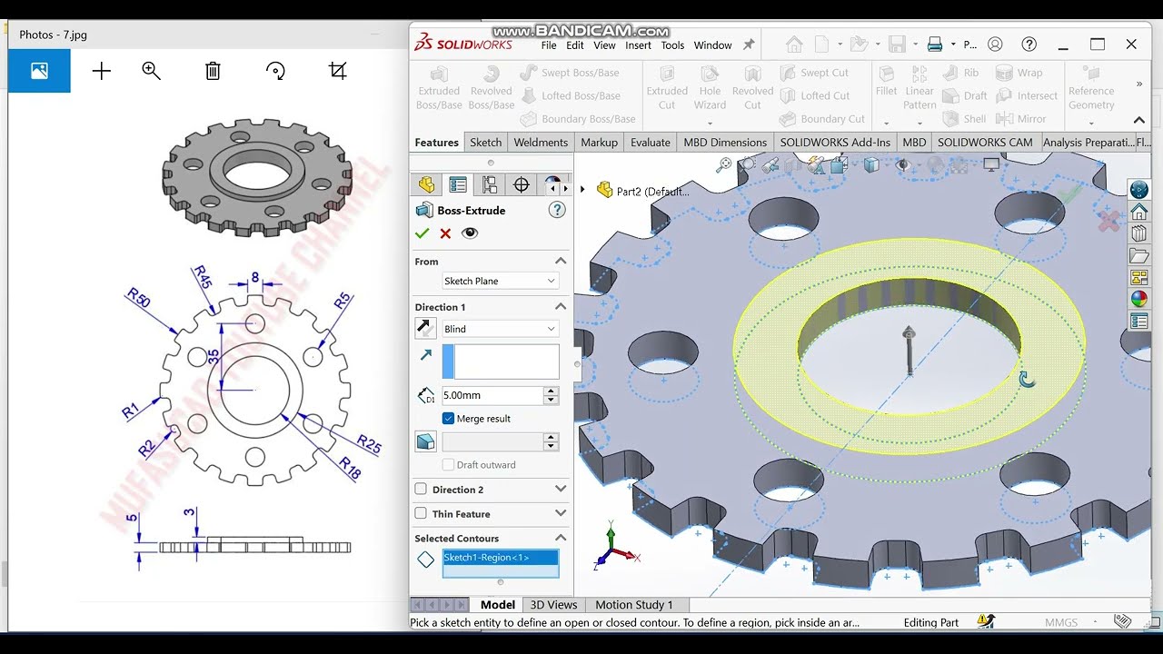Click Hole Wizard tool
Screen dimensions: 1163x654
point(710,88)
